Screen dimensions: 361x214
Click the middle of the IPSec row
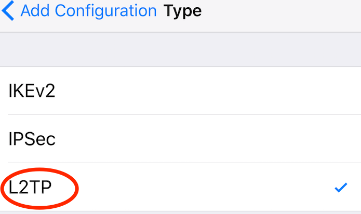(180, 139)
